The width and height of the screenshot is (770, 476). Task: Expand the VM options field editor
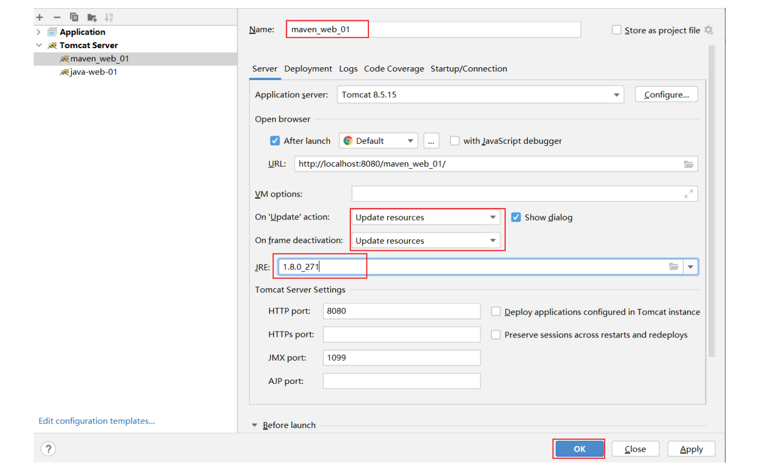[x=689, y=194]
